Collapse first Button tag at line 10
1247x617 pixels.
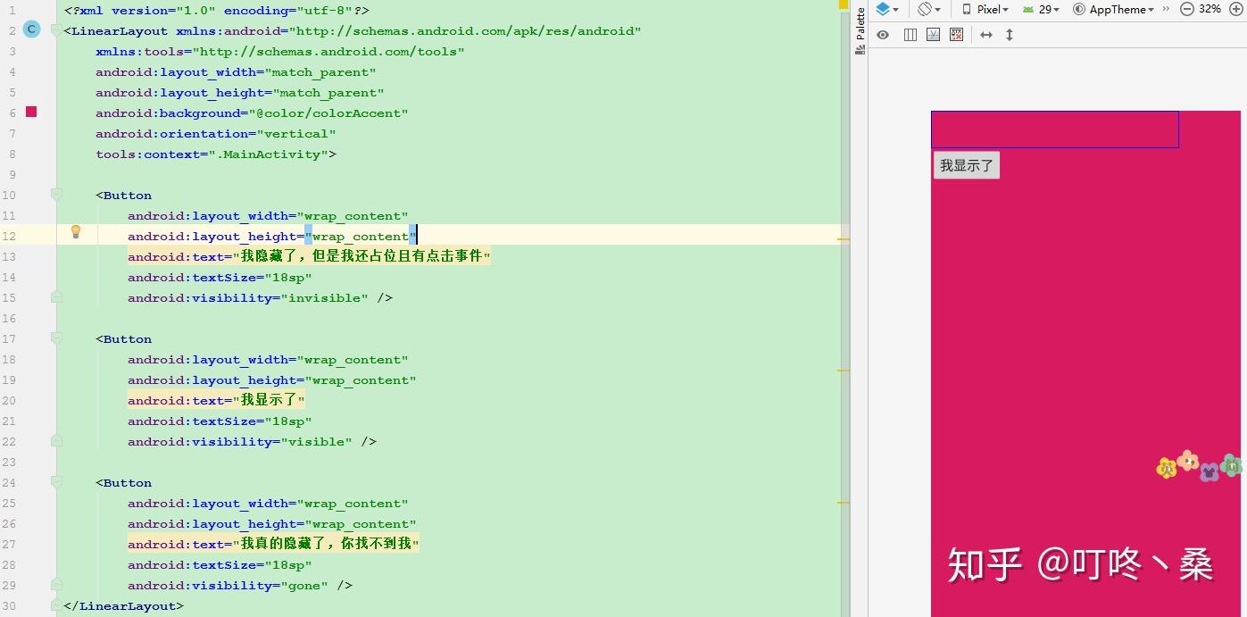[57, 195]
